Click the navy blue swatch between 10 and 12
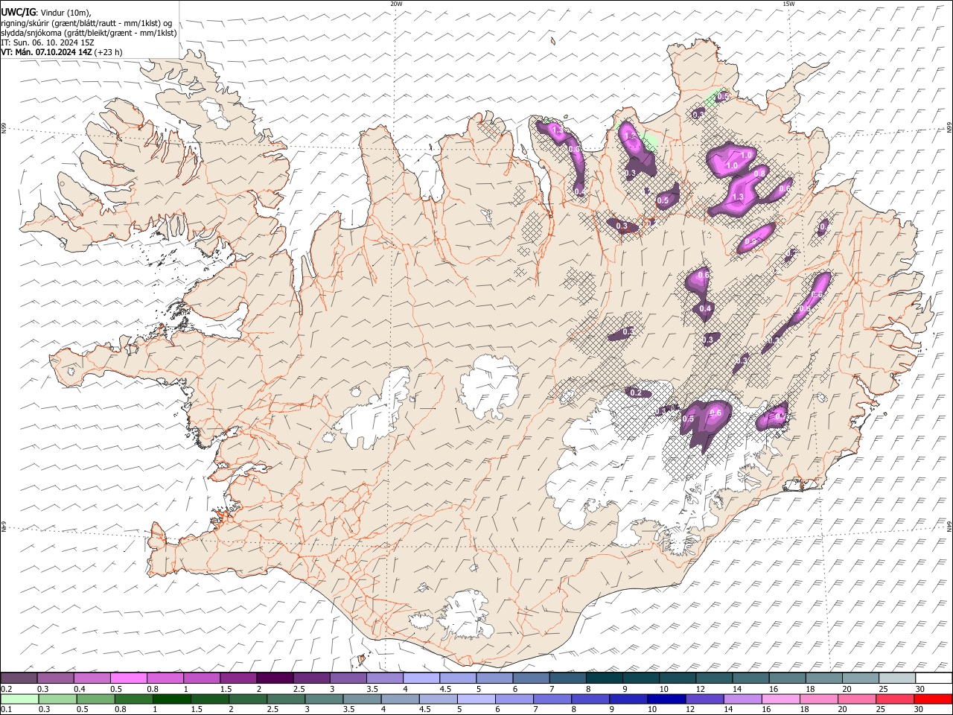 pyautogui.click(x=666, y=699)
